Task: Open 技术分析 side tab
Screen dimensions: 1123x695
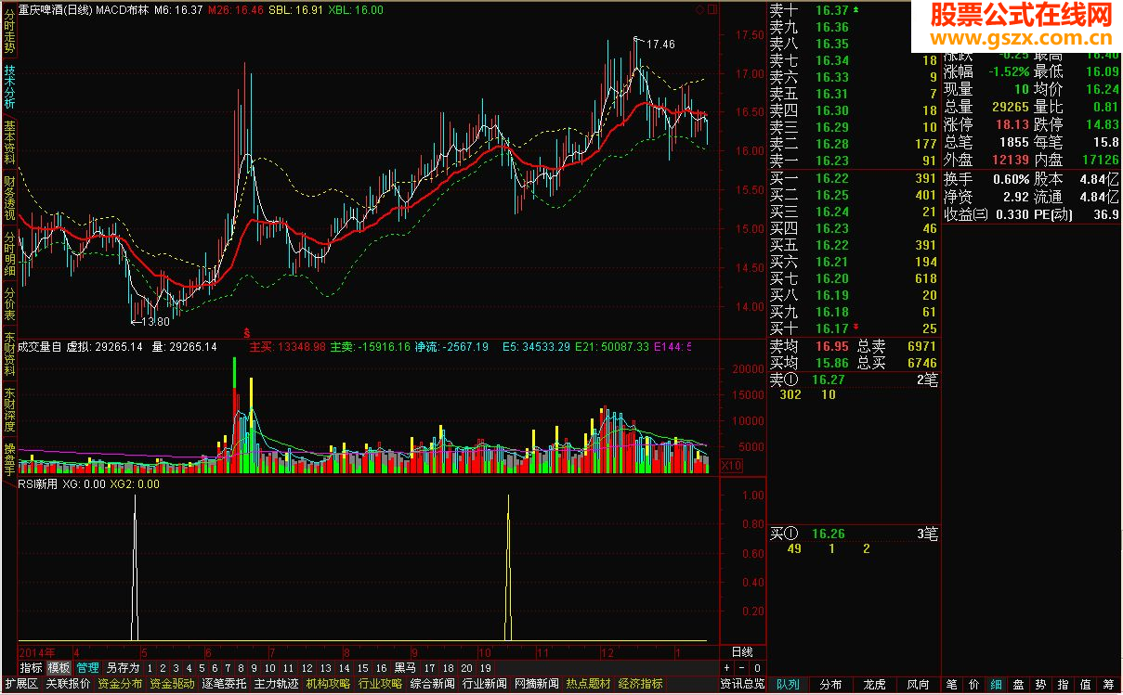Action: (x=9, y=86)
